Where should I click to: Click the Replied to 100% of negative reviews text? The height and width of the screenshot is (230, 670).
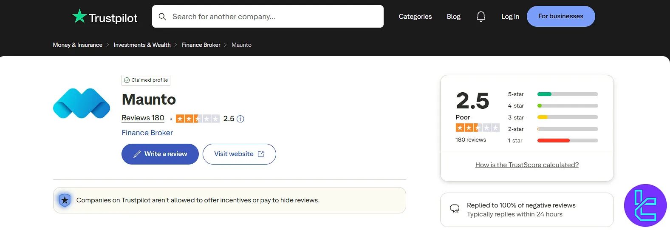(x=521, y=205)
